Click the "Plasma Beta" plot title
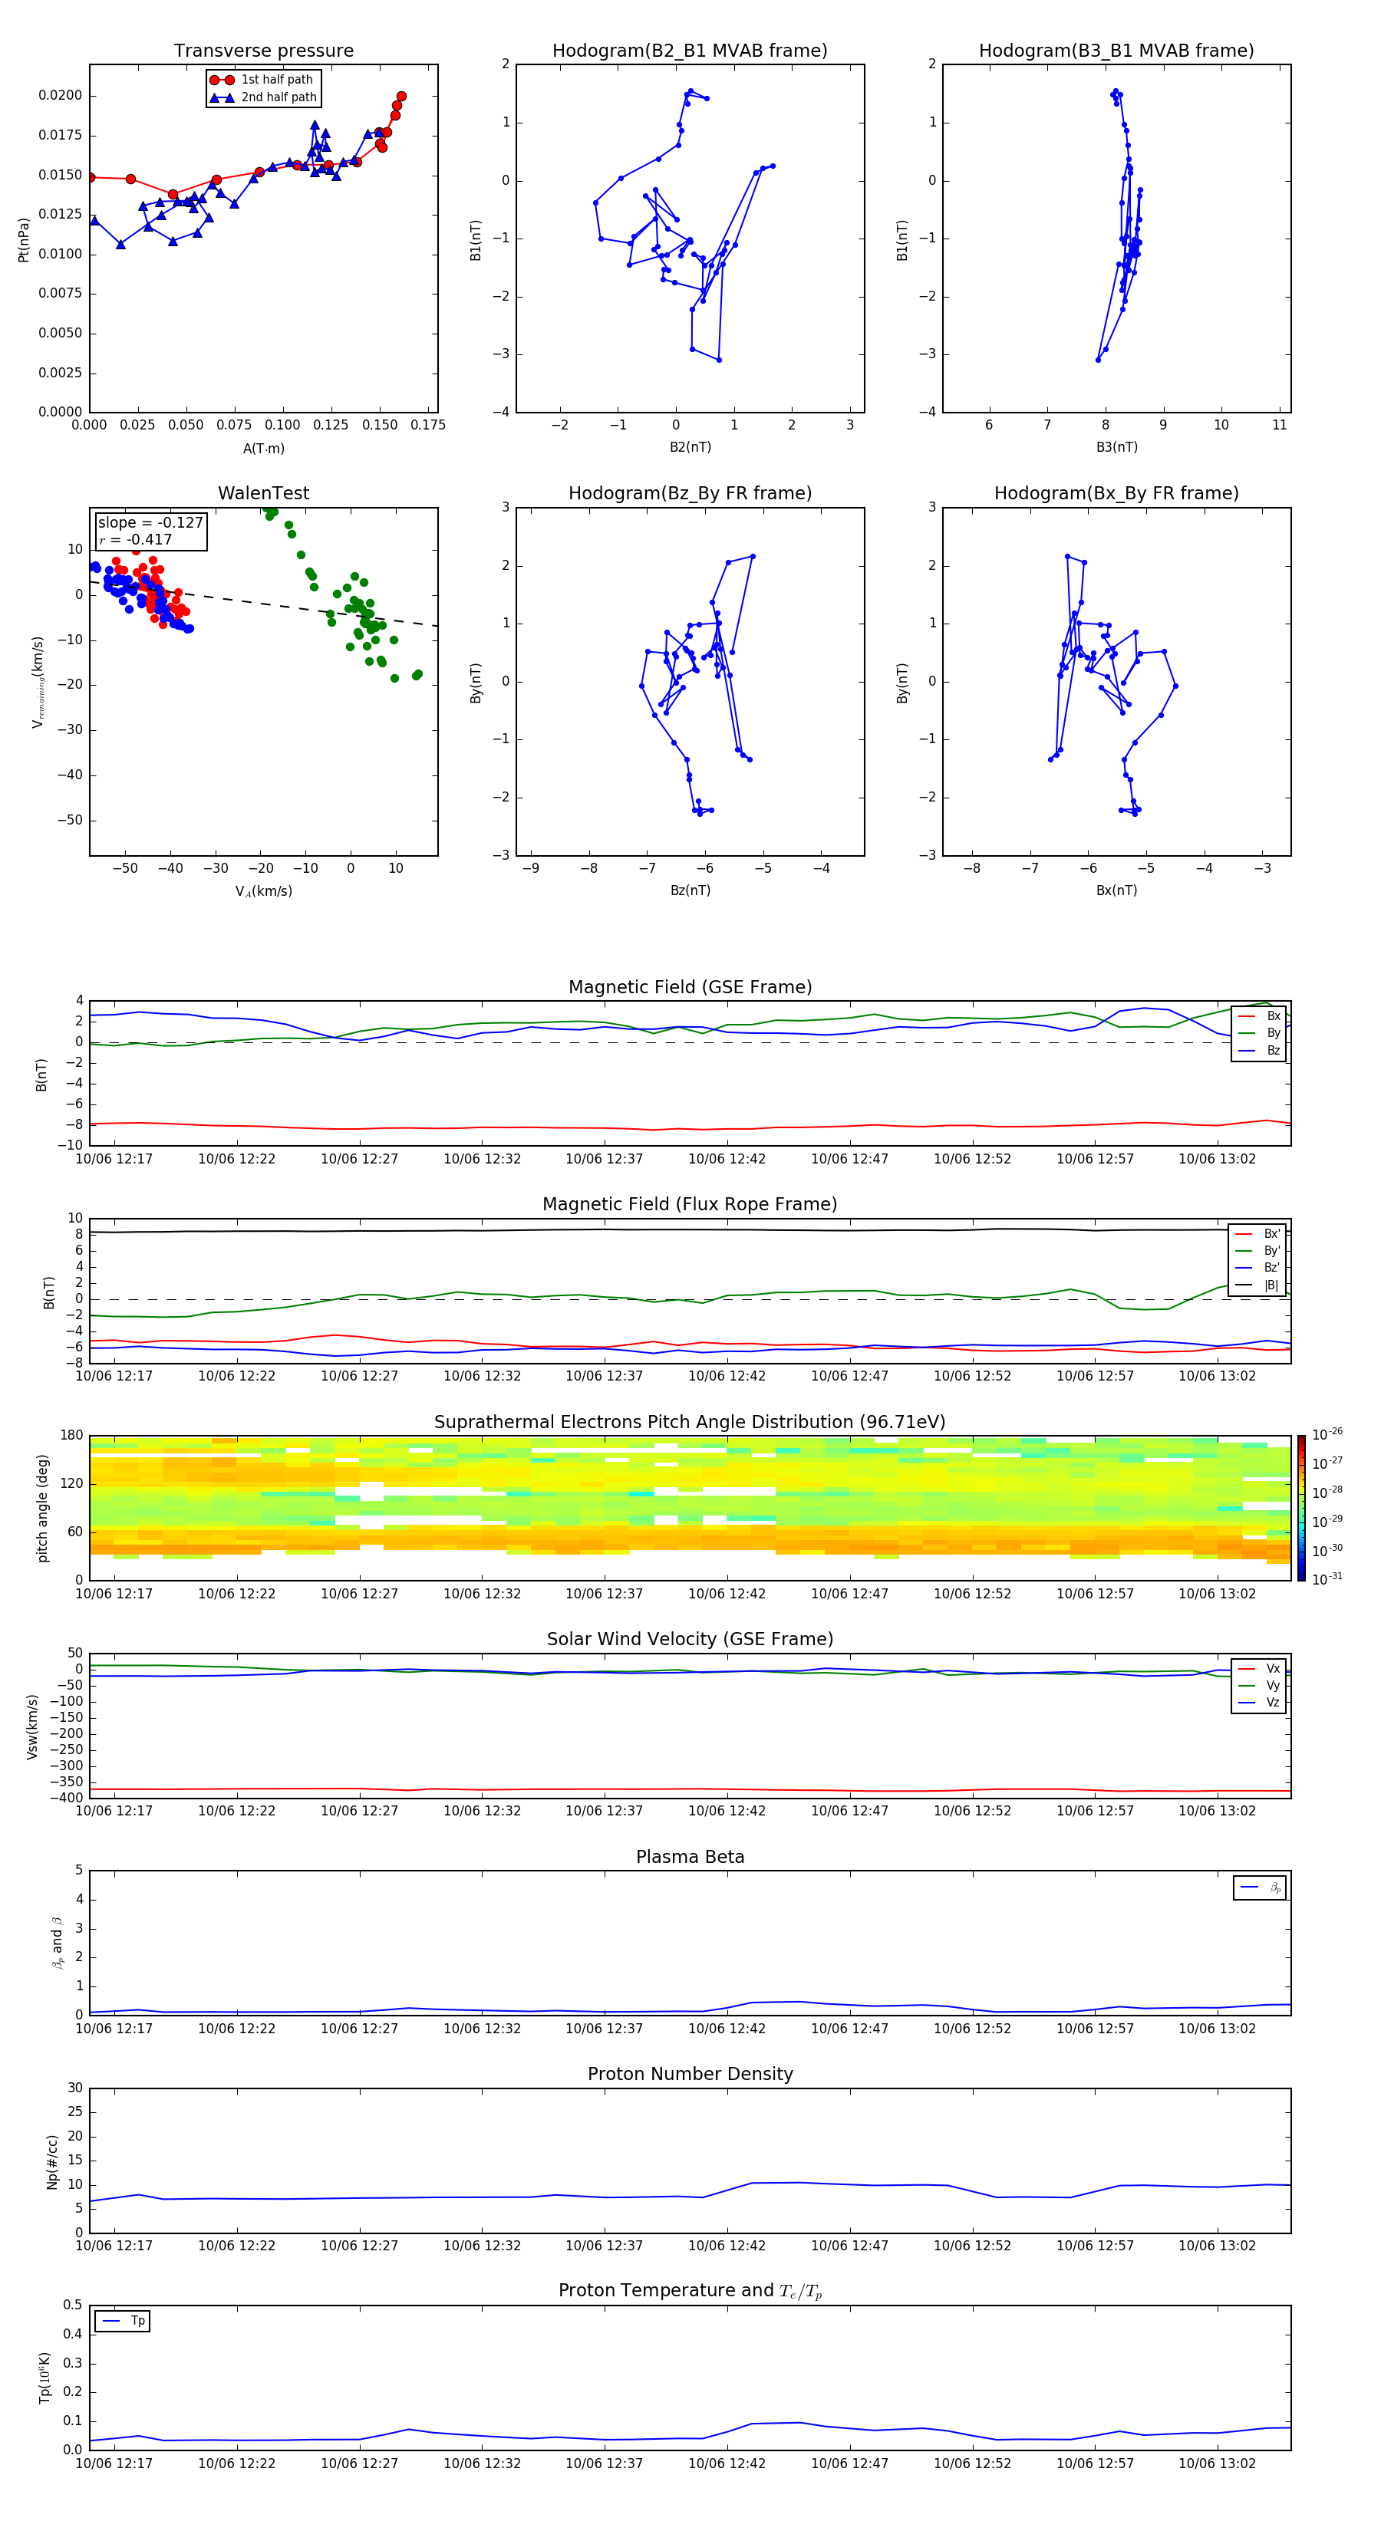This screenshot has width=1381, height=2531. point(690,1857)
